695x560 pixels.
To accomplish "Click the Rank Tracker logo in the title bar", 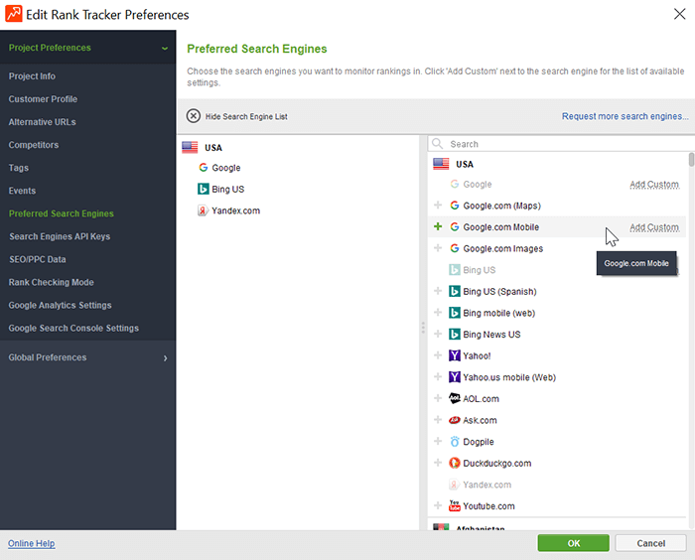I will [x=14, y=14].
